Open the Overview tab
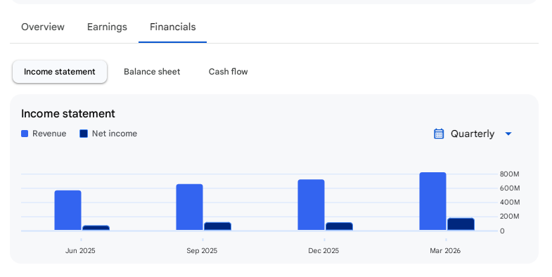The height and width of the screenshot is (277, 552). pyautogui.click(x=43, y=27)
